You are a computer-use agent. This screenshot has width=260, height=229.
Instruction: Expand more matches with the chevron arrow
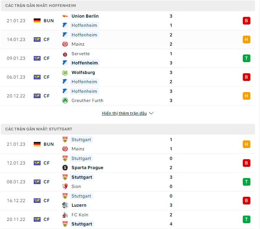pyautogui.click(x=151, y=114)
